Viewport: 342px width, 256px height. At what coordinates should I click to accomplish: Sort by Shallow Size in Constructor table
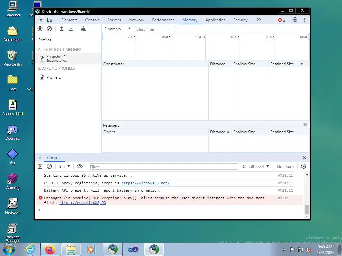click(250, 64)
